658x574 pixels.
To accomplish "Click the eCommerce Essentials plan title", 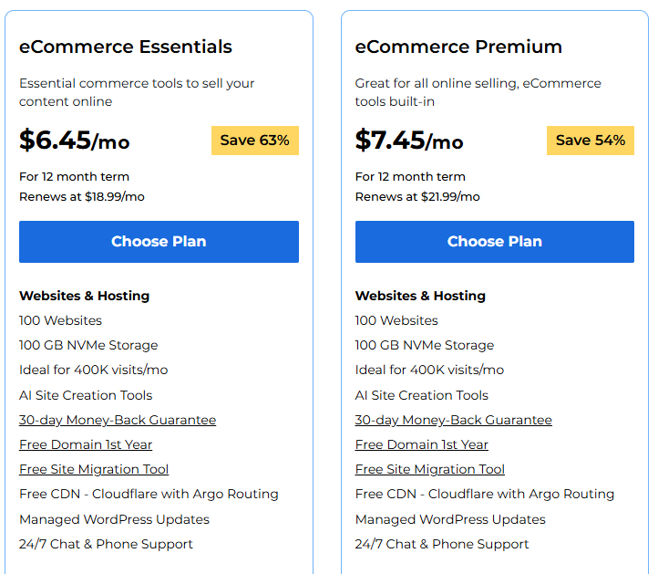I will click(x=126, y=47).
